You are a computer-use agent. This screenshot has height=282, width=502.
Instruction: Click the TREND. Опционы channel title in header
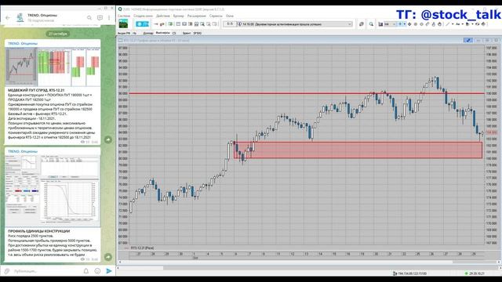pyautogui.click(x=42, y=15)
